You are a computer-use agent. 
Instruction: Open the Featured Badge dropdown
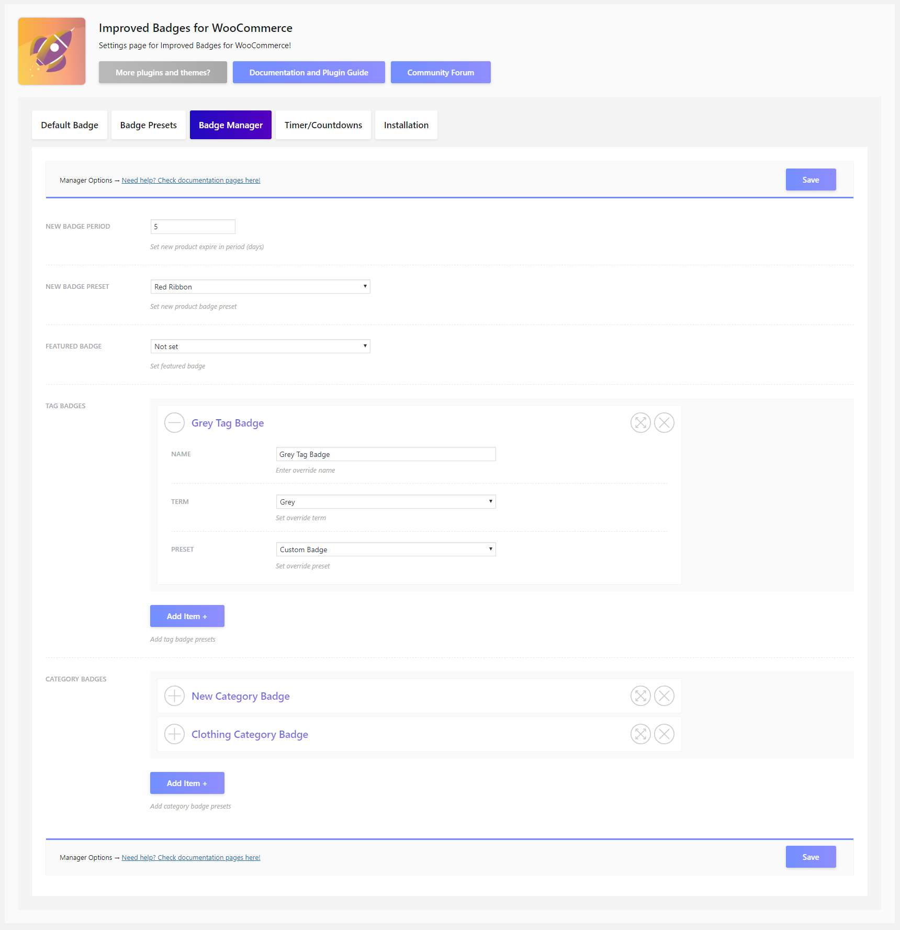pyautogui.click(x=260, y=346)
